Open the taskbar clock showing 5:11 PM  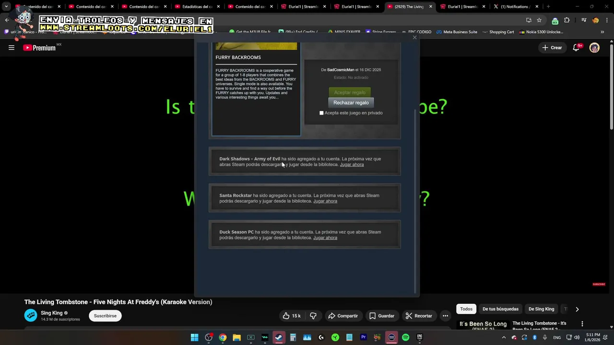click(593, 337)
